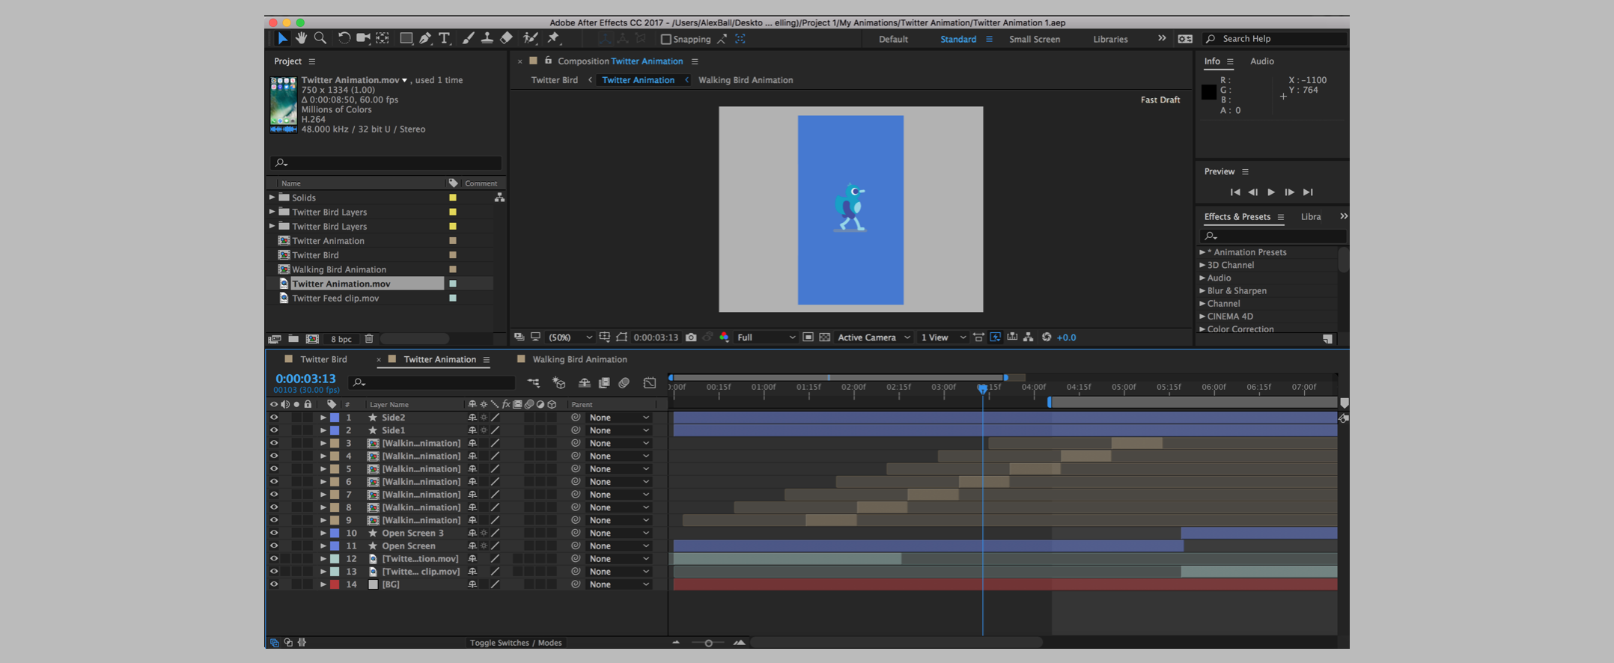Hide the BG layer
The height and width of the screenshot is (663, 1614).
click(x=274, y=584)
